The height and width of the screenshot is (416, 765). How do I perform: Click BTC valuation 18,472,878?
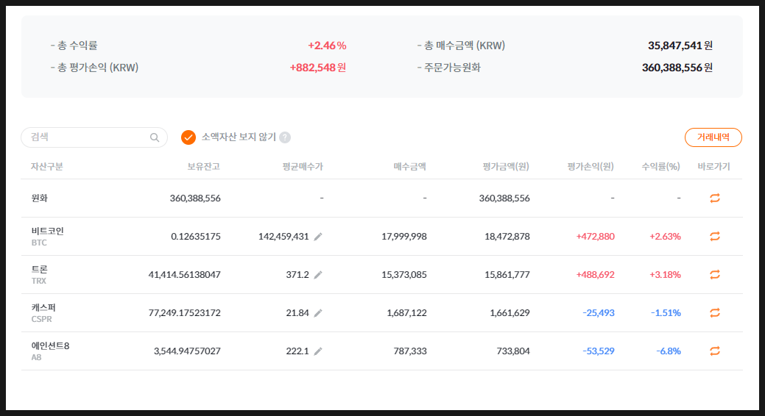coord(507,236)
